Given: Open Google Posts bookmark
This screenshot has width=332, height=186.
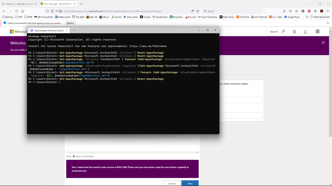Looking at the screenshot, I should tap(292, 17).
